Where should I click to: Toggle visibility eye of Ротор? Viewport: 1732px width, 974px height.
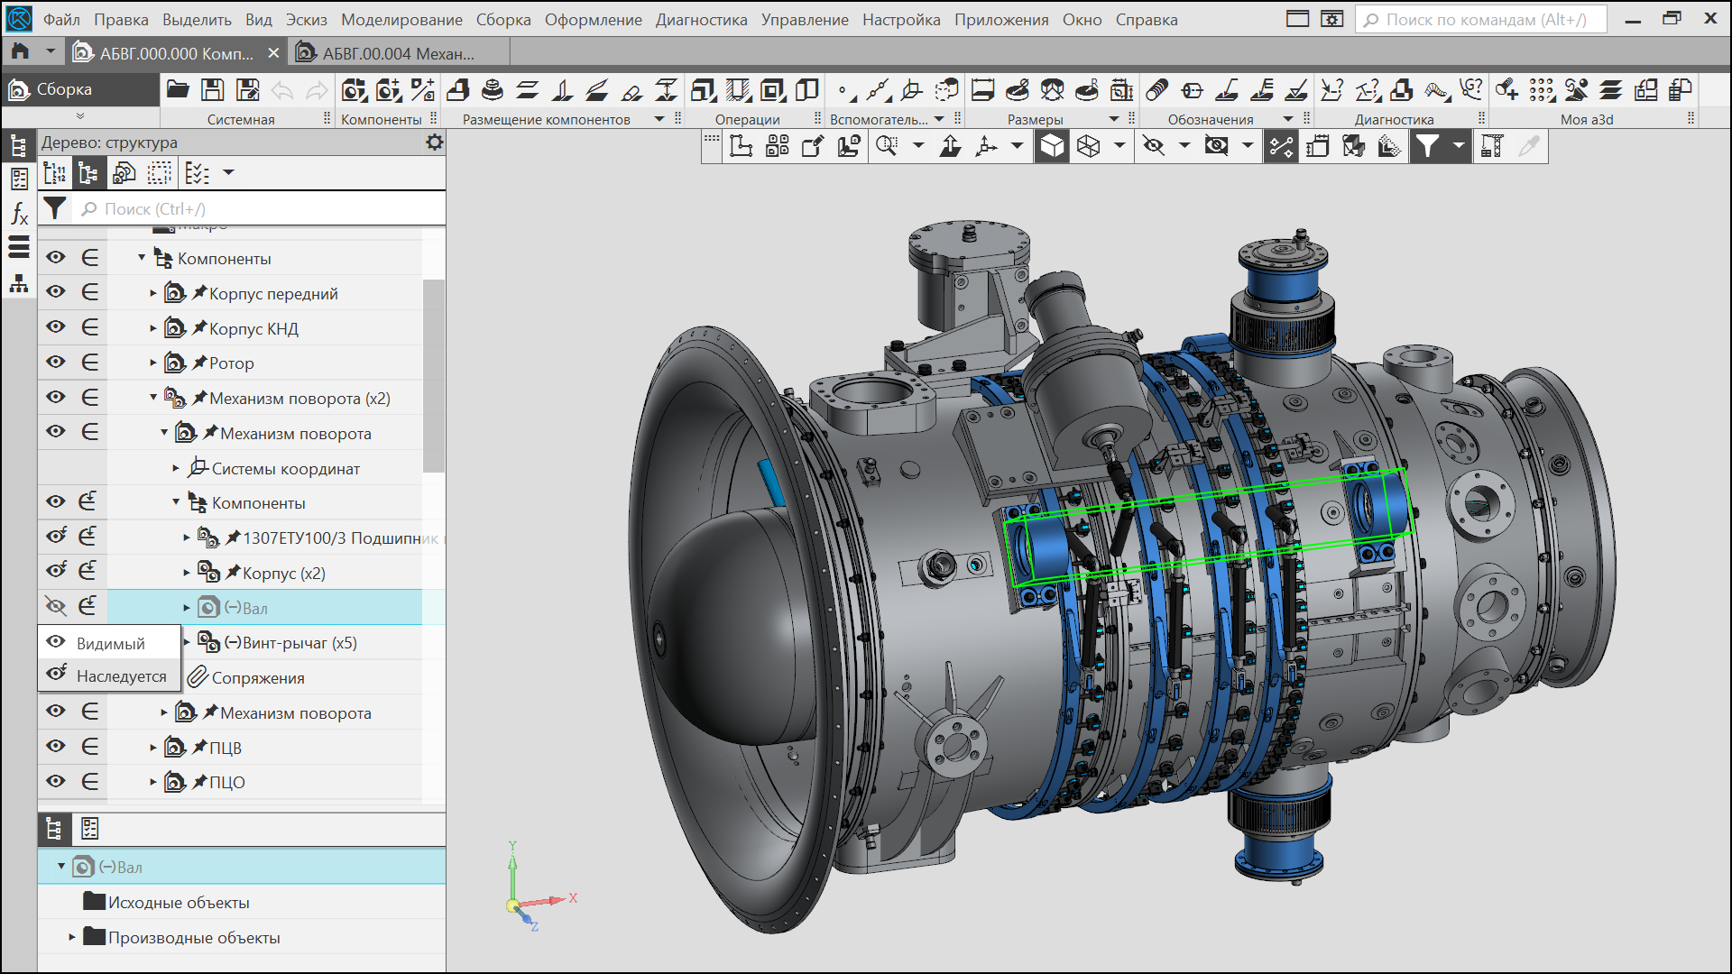pyautogui.click(x=56, y=363)
